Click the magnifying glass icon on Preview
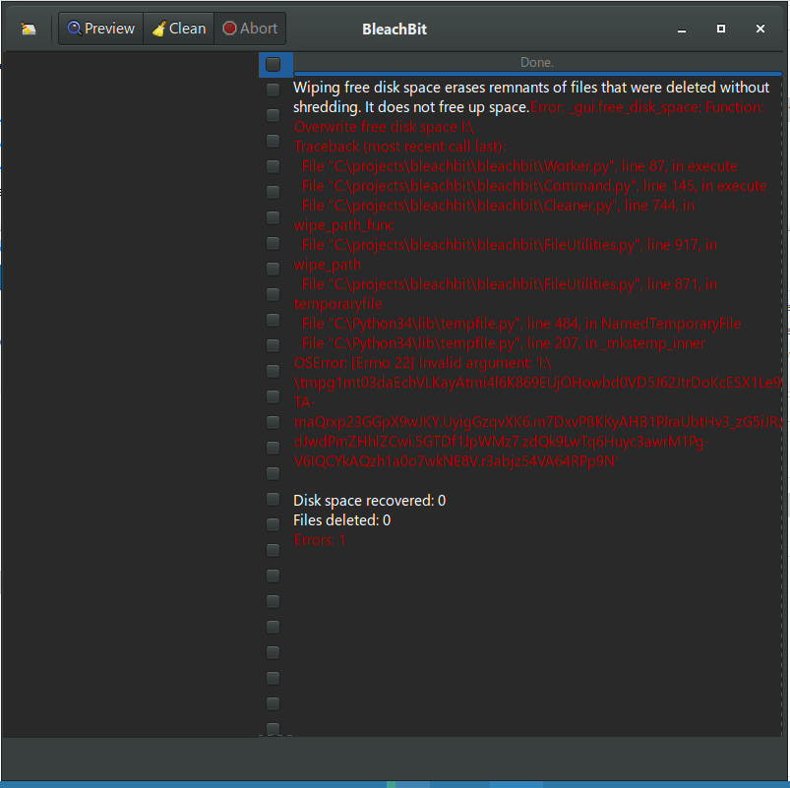This screenshot has height=788, width=790. tap(75, 29)
